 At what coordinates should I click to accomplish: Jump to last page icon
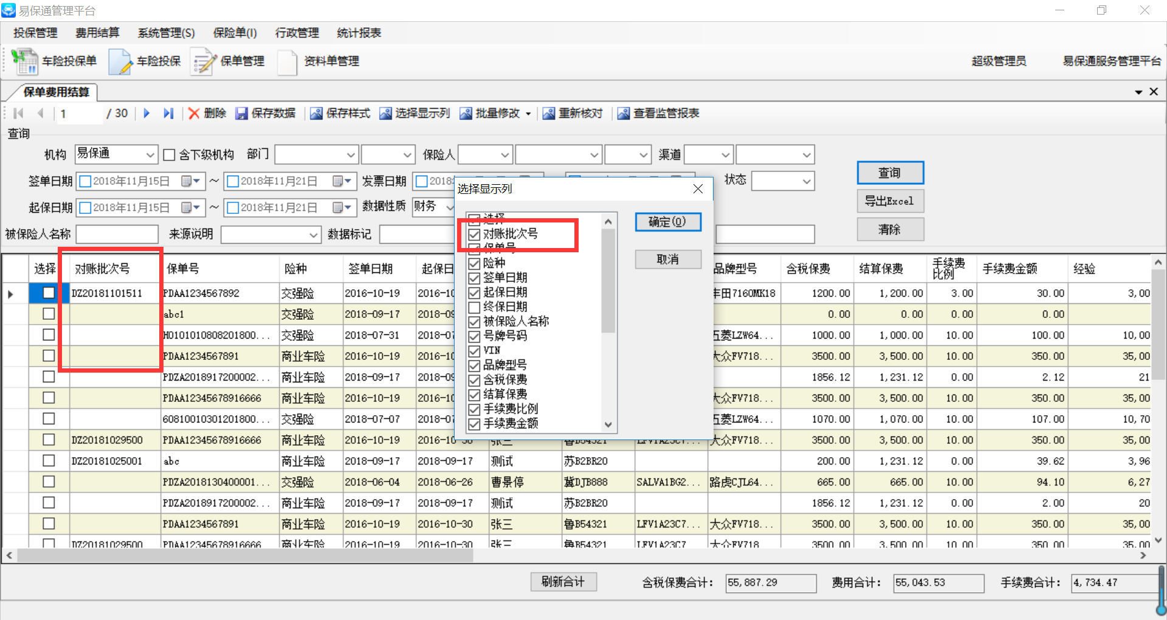(168, 114)
